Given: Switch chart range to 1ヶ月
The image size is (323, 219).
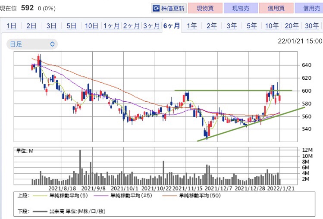Looking at the screenshot, I should [x=111, y=26].
